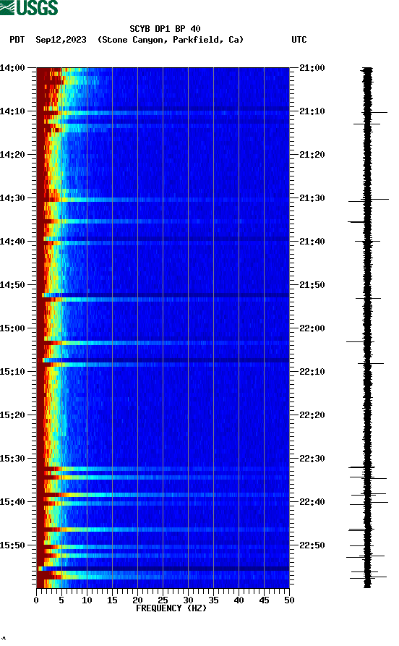Click the '22:20' UTC time label
Screen dimensions: 399x646
pos(312,415)
